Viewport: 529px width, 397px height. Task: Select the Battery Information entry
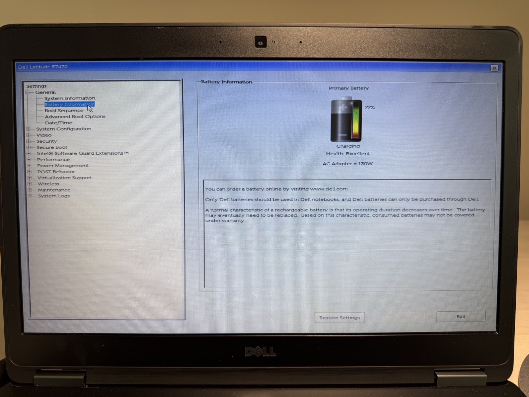pyautogui.click(x=69, y=104)
